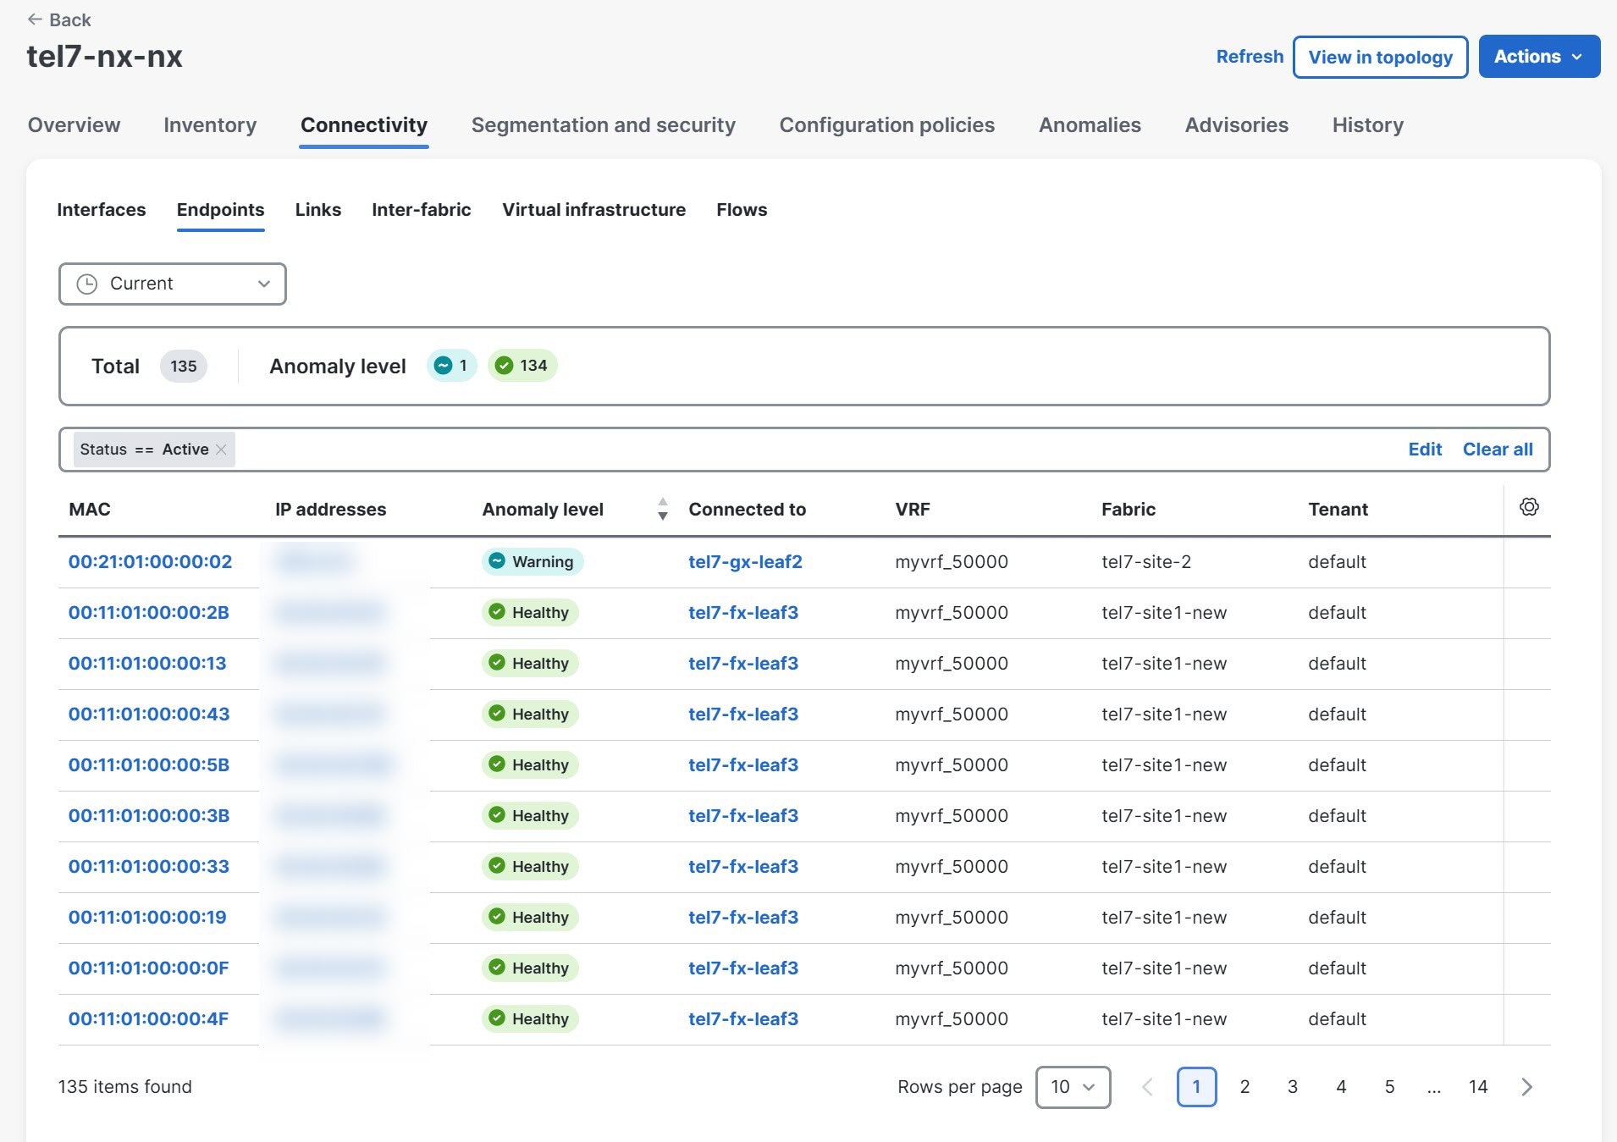Open the Links sub-tab
The height and width of the screenshot is (1142, 1617).
pyautogui.click(x=318, y=210)
